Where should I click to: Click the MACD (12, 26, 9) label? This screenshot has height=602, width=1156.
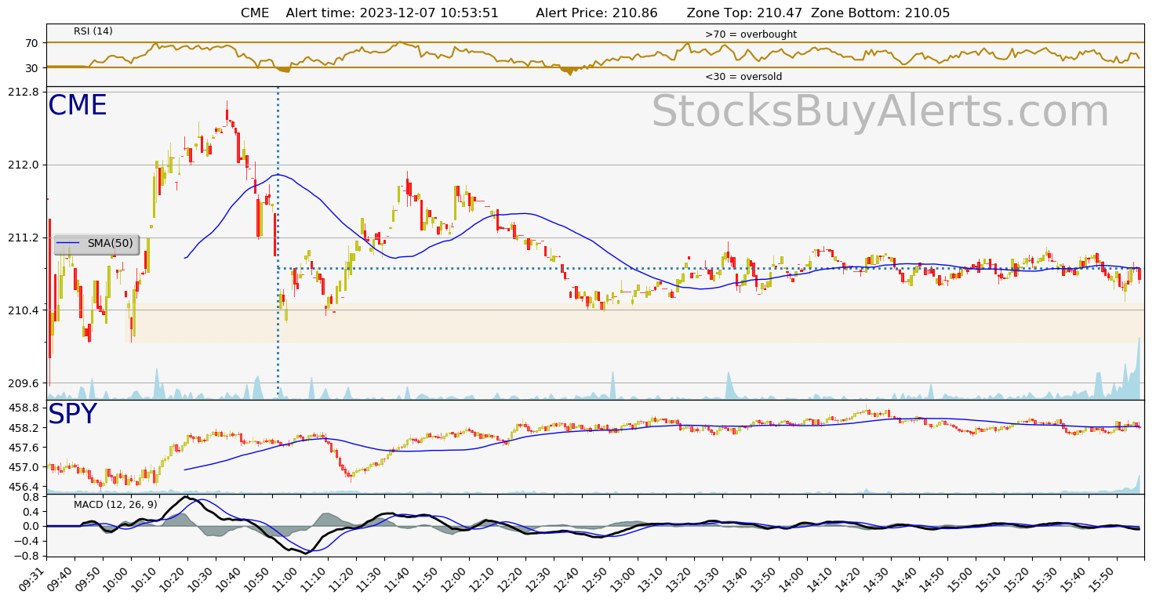[x=115, y=505]
